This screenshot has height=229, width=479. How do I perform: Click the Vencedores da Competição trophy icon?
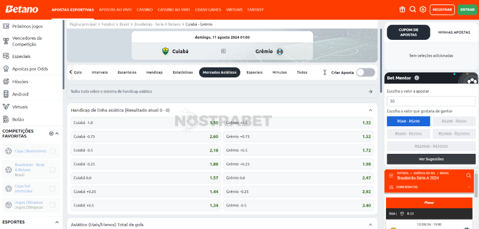(6, 41)
